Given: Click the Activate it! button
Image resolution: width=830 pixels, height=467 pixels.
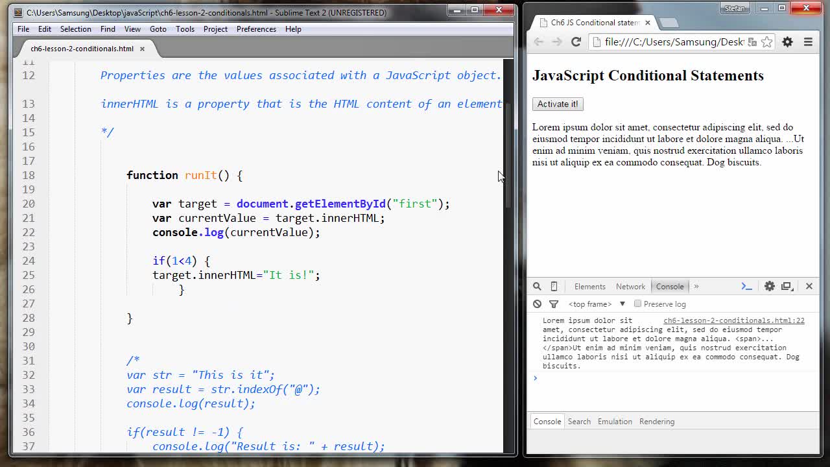Looking at the screenshot, I should point(558,104).
